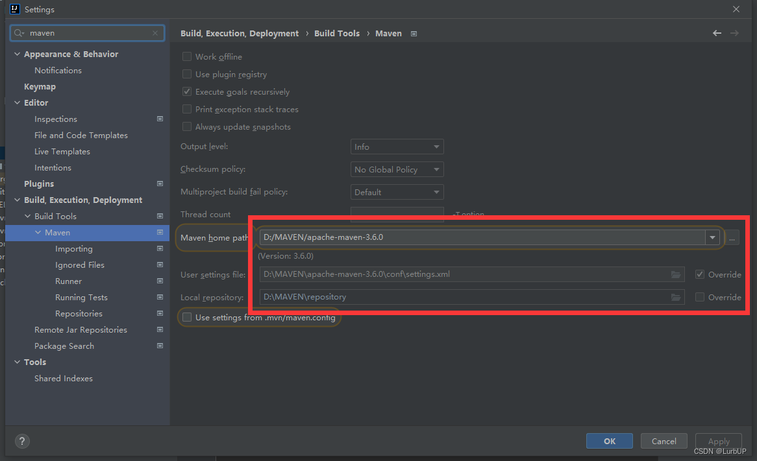Collapse the Build, Execution, Deployment section
Viewport: 757px width, 461px height.
coord(18,200)
